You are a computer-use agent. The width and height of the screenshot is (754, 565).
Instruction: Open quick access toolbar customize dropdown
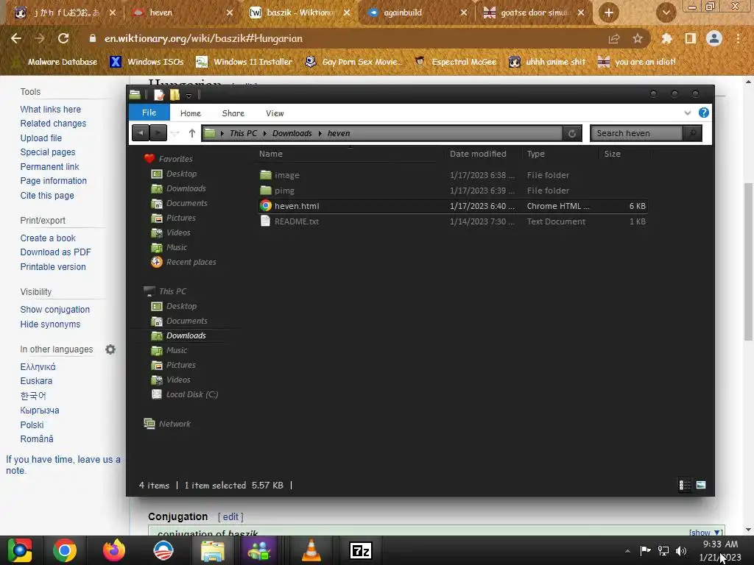coord(189,95)
